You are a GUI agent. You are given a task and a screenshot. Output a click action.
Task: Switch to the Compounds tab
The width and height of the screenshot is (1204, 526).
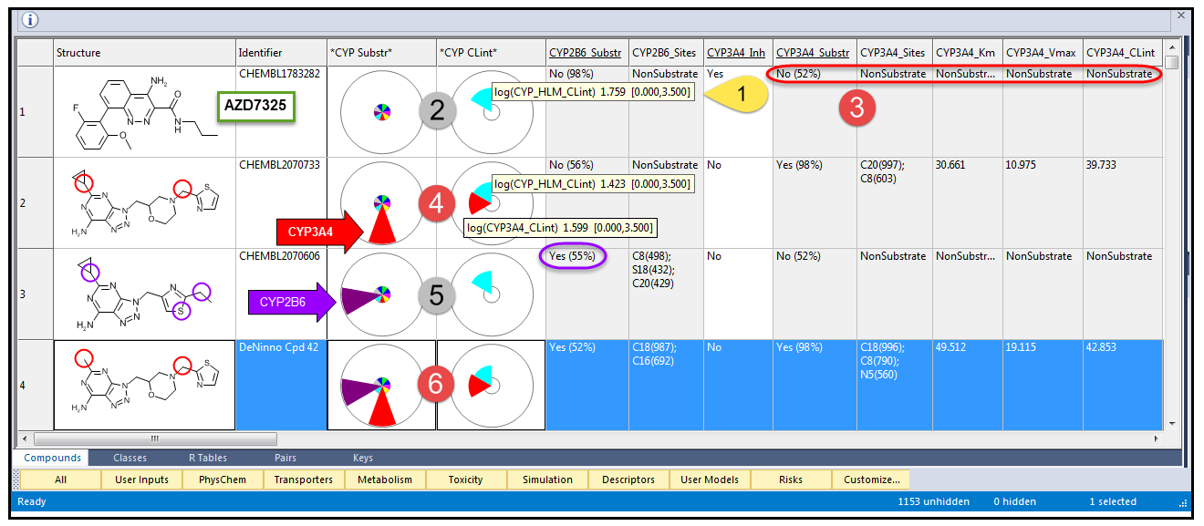click(52, 458)
